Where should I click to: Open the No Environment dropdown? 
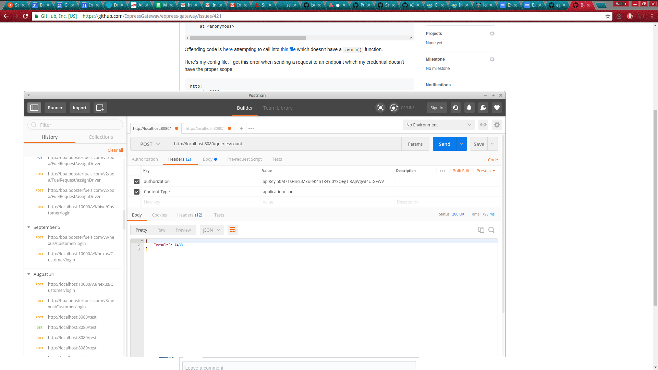tap(438, 125)
